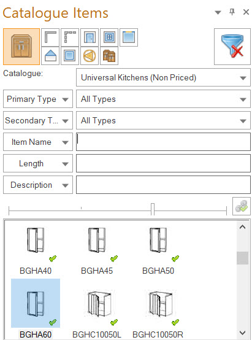The image size is (252, 340).
Task: Open the Secondary Type filter label dropdown
Action: coord(38,120)
